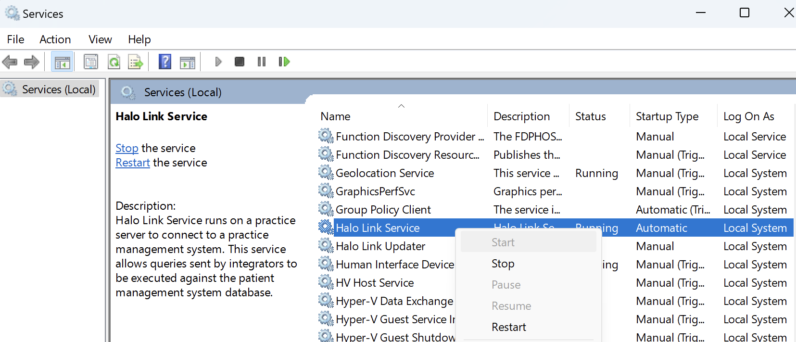Click the Back arrow toolbar icon
This screenshot has width=796, height=342.
(10, 62)
